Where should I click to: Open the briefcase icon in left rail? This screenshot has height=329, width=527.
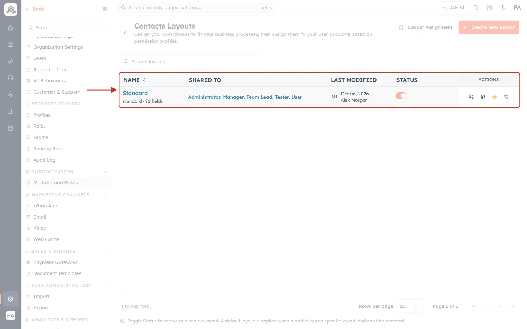point(11,45)
